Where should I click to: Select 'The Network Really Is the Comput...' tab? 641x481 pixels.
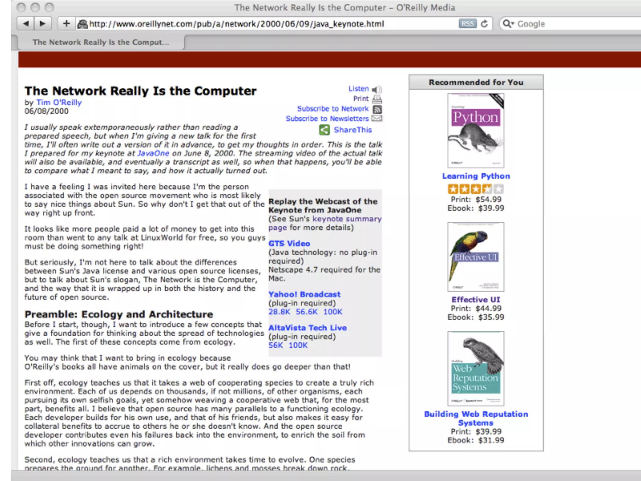click(x=101, y=42)
